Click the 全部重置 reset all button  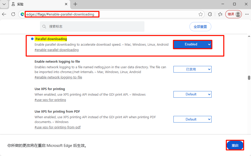pos(200,27)
